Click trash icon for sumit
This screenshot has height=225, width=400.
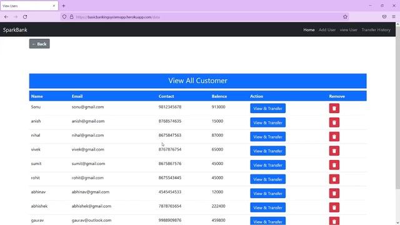pos(334,165)
